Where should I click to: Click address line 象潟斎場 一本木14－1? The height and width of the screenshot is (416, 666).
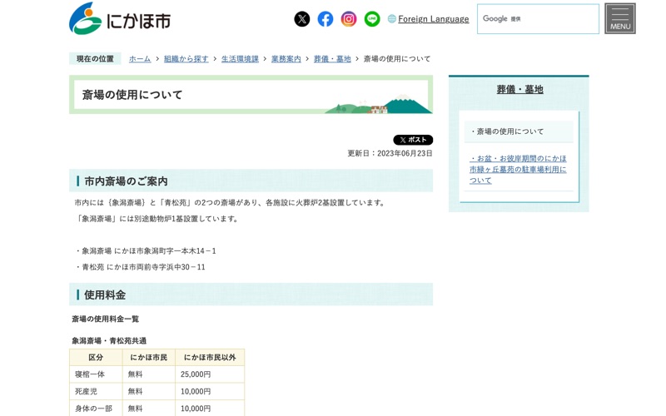click(146, 251)
